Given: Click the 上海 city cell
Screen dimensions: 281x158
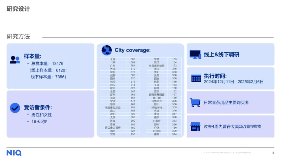Looking at the screenshot, I should click(113, 59).
